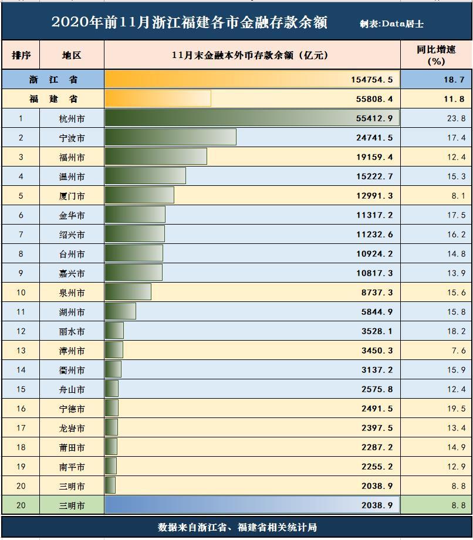
Task: Select the value 10924.2
Action: (x=374, y=254)
